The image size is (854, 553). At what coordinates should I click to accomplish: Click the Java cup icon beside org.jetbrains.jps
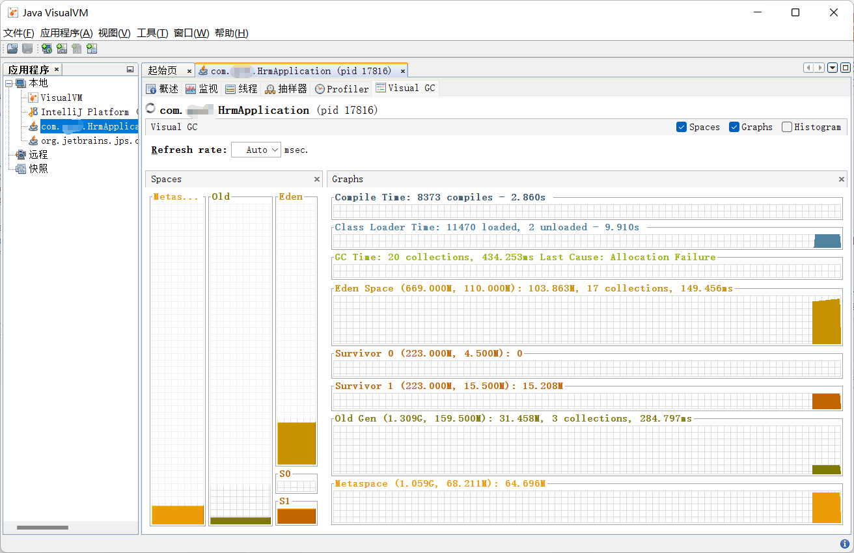pyautogui.click(x=33, y=141)
